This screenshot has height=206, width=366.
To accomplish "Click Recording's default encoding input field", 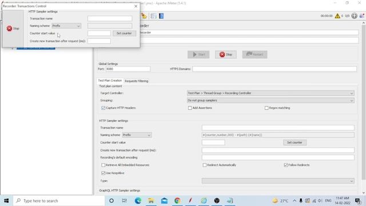I will coord(278,157).
